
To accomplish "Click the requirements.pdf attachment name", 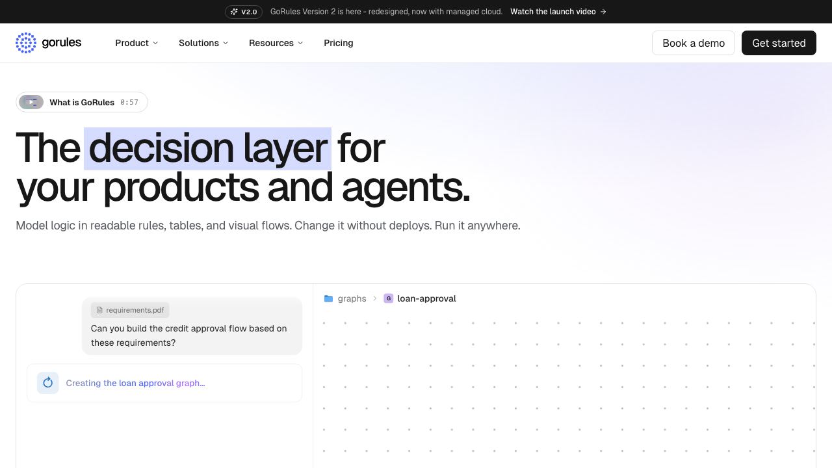I will (x=135, y=310).
